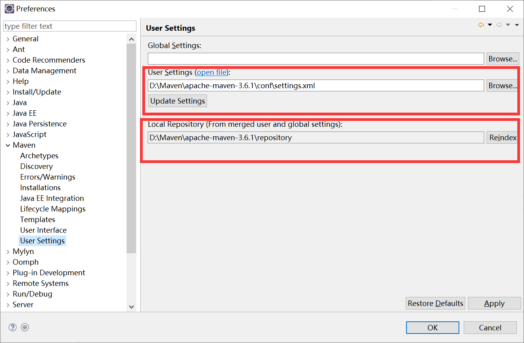
Task: Click Restore Defaults button
Action: pos(435,303)
